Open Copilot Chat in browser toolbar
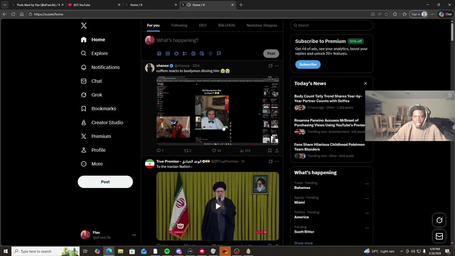Image resolution: width=455 pixels, height=256 pixels. (x=445, y=14)
